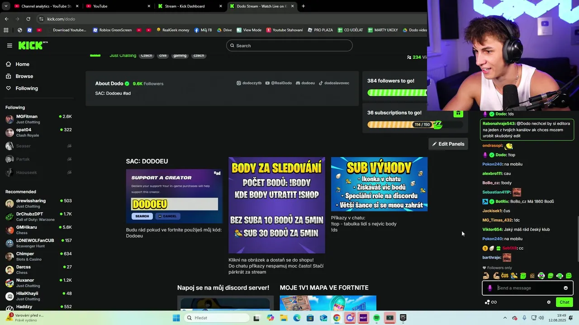Open @RealDodo YouTube link
Screen dimensions: 579x325
pyautogui.click(x=279, y=83)
